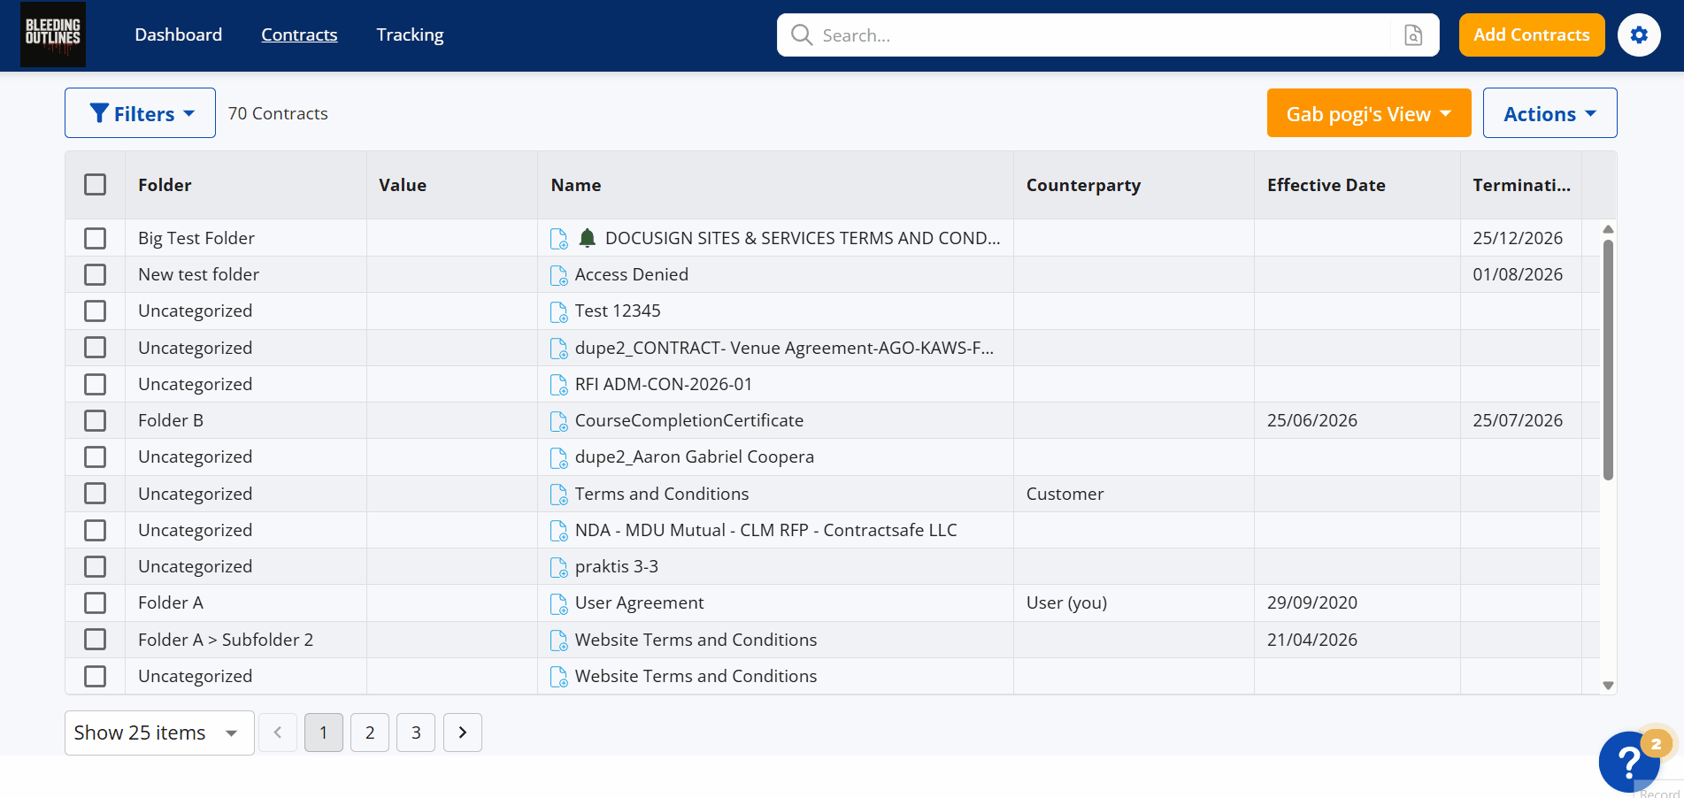The height and width of the screenshot is (798, 1684).
Task: Open document icon for Uncategorized Website Terms row
Action: (x=558, y=677)
